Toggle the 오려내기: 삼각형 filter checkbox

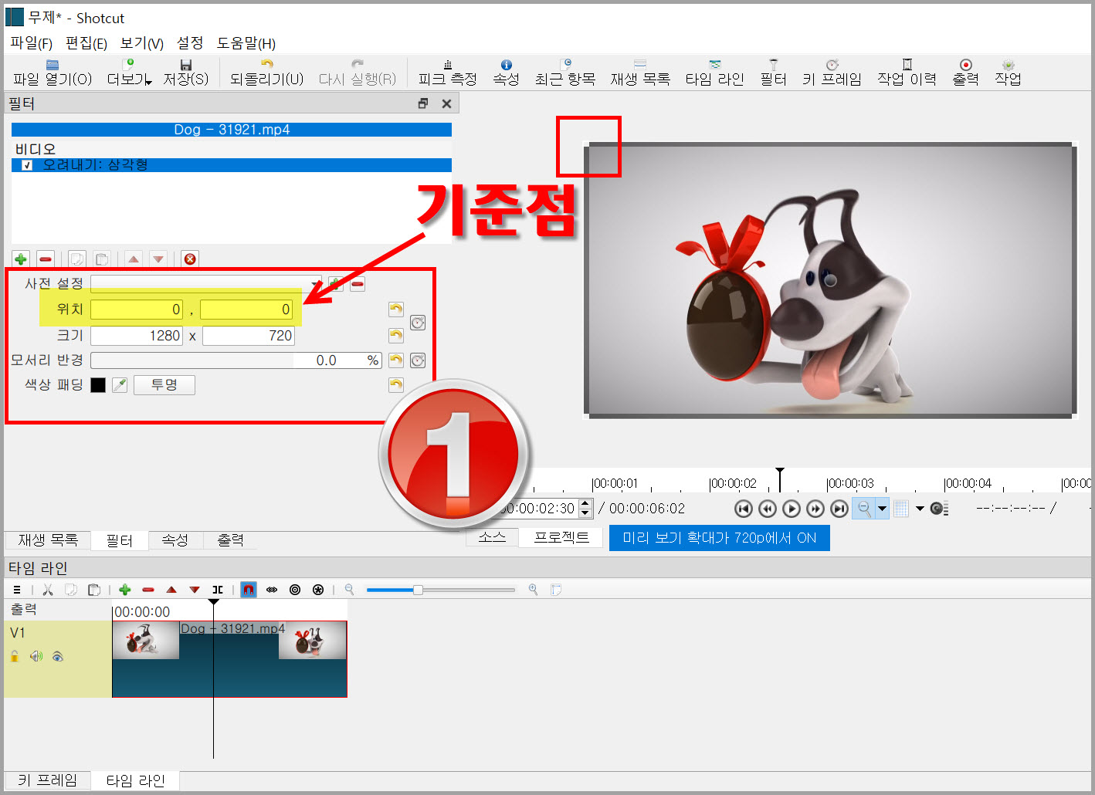(x=27, y=165)
